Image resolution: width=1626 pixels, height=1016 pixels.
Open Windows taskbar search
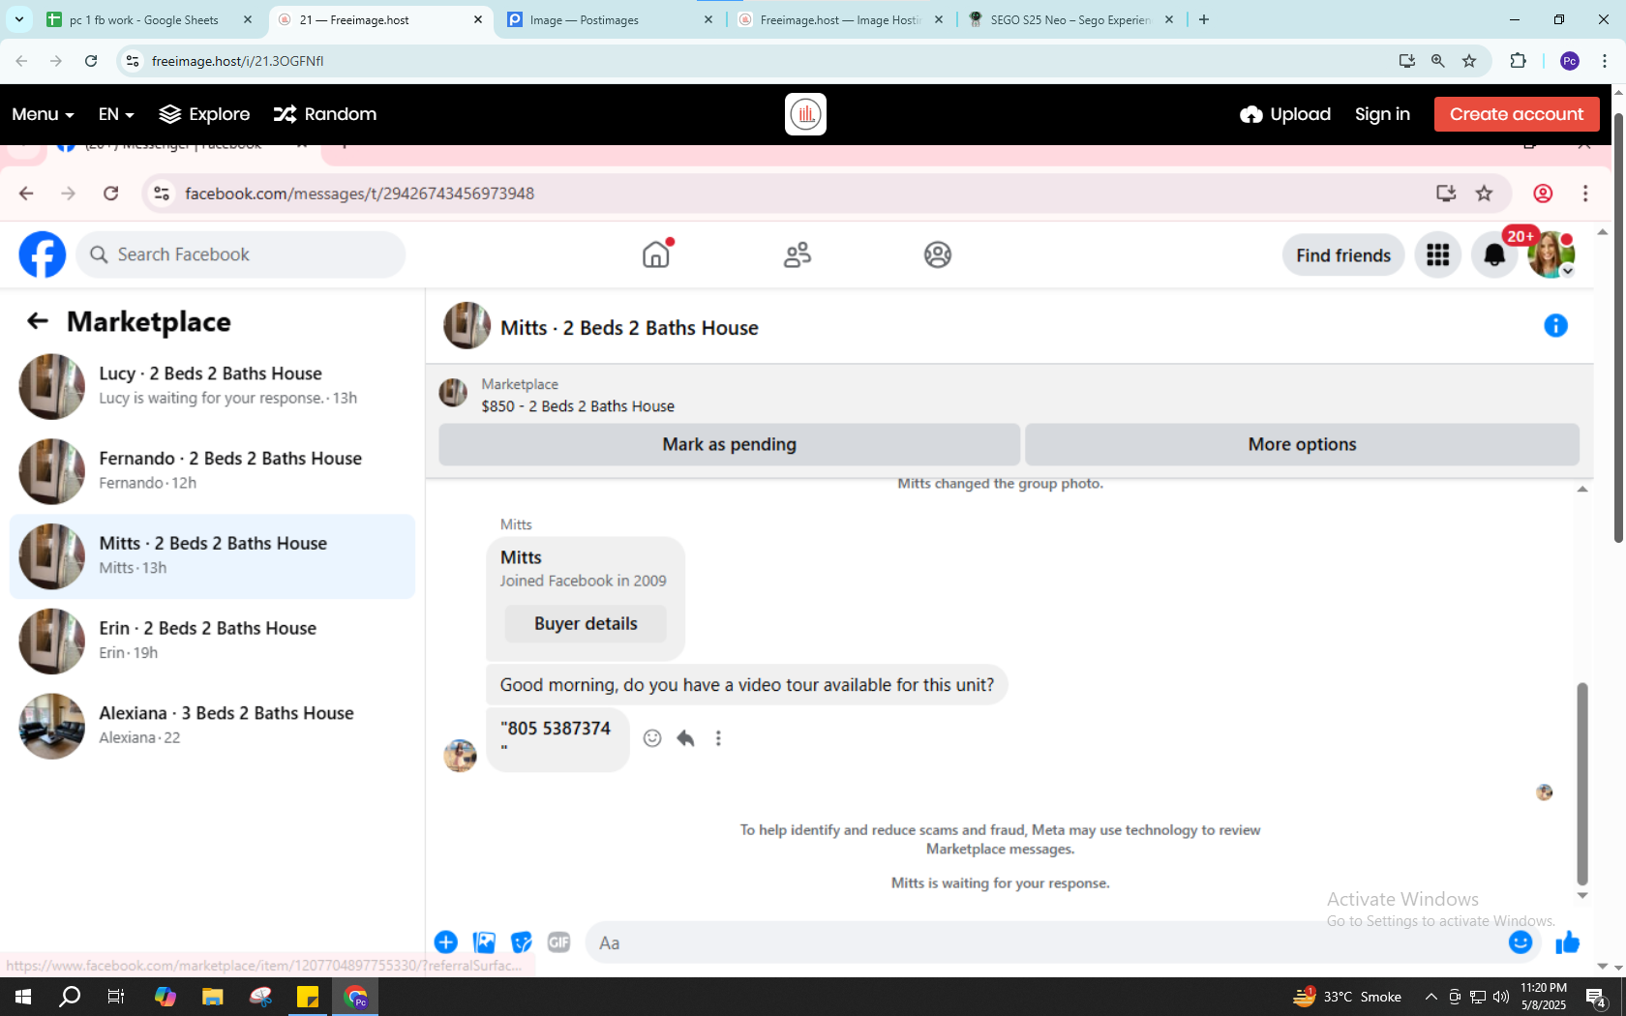tap(70, 997)
